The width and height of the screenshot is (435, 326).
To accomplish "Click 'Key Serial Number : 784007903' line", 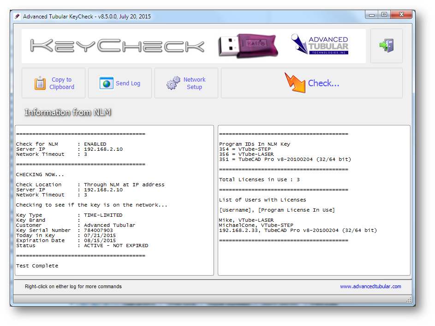I will pos(65,231).
